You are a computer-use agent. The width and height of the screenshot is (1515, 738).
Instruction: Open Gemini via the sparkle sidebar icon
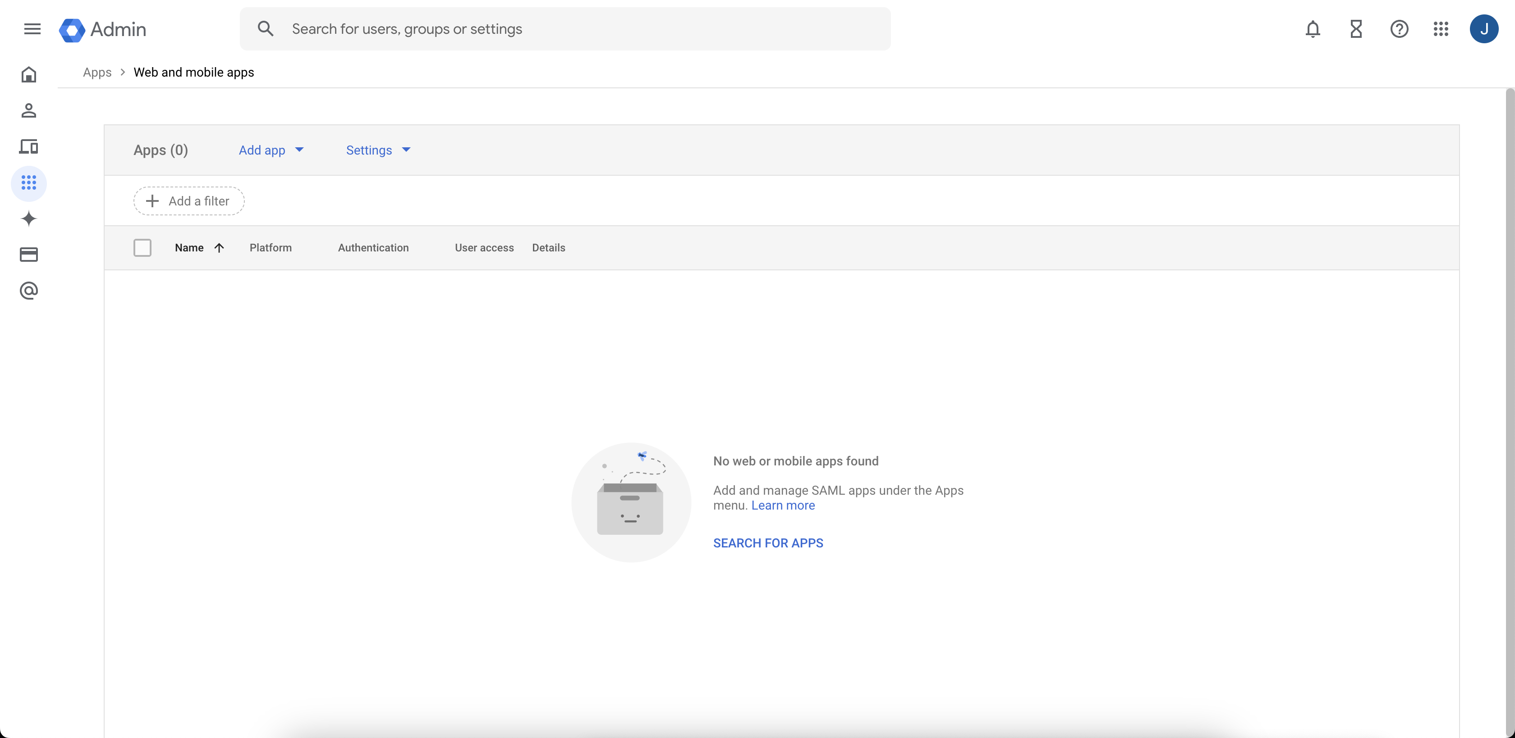pos(29,219)
